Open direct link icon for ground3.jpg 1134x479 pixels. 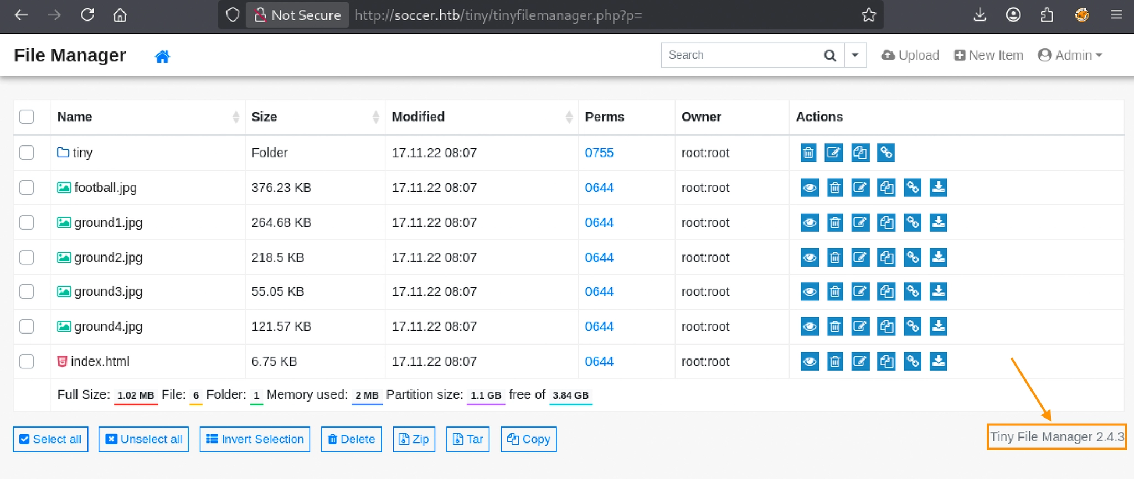pyautogui.click(x=912, y=291)
